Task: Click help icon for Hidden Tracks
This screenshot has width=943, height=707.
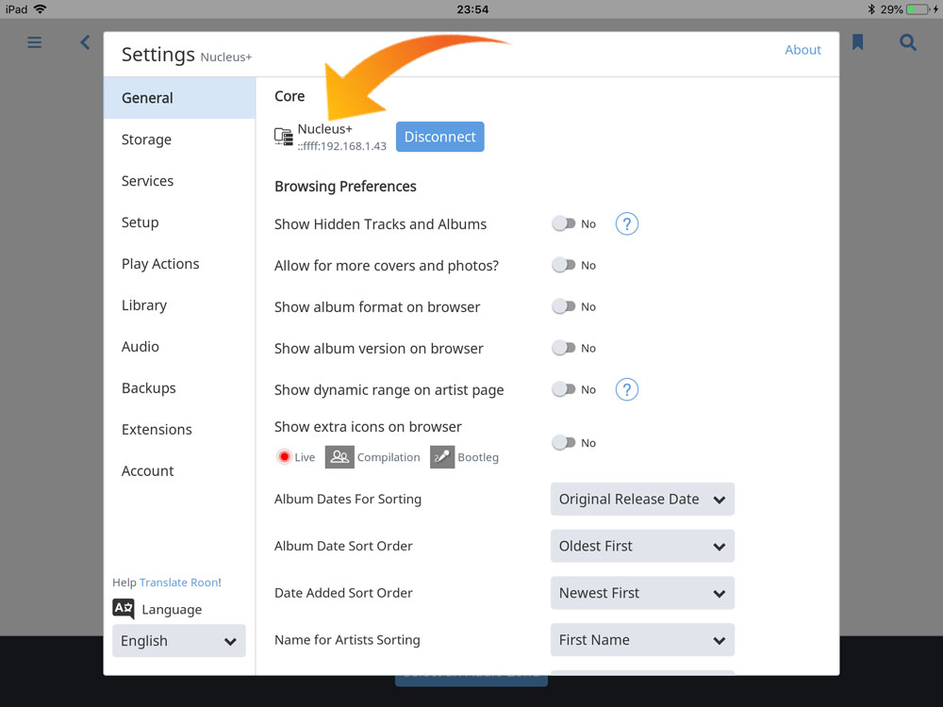Action: click(626, 224)
